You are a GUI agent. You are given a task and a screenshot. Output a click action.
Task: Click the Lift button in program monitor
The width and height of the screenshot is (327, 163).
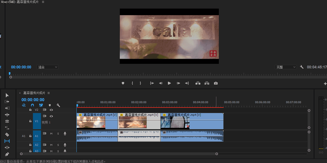(198, 83)
